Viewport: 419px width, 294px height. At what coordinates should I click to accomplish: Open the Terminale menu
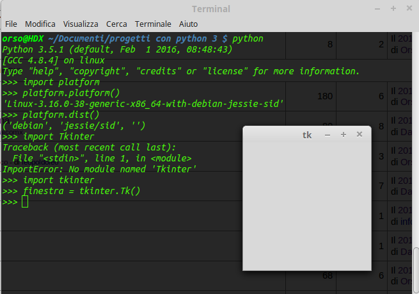tap(153, 24)
